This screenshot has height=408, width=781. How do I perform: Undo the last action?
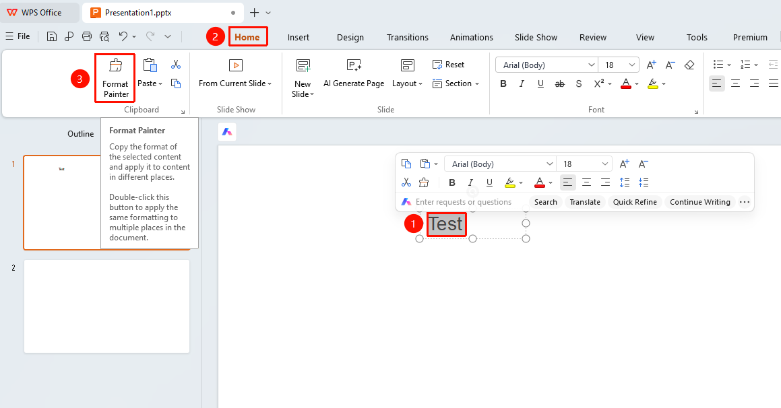[x=123, y=36]
